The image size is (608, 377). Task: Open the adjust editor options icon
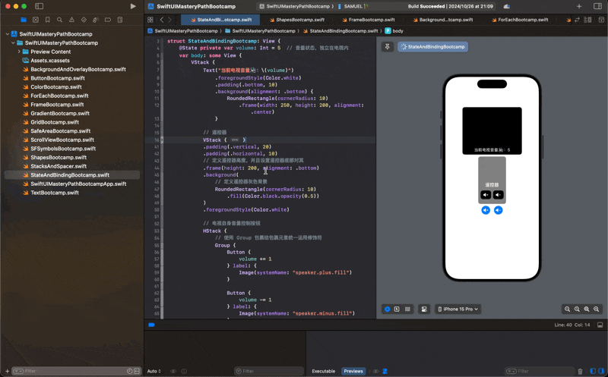pyautogui.click(x=587, y=20)
